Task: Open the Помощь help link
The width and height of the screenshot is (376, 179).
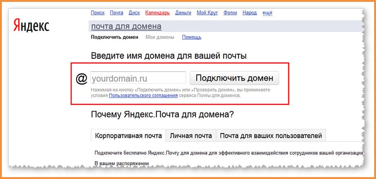Action: click(x=192, y=37)
